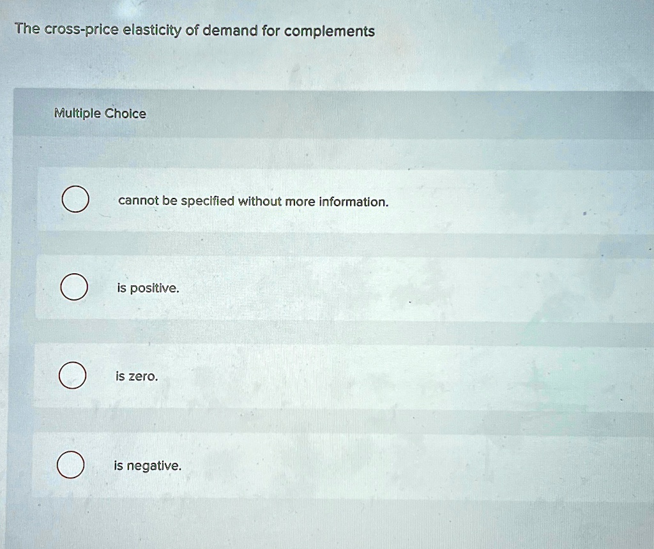The image size is (654, 549).
Task: Select the radio button for 'is negative.'
Action: coord(72,465)
